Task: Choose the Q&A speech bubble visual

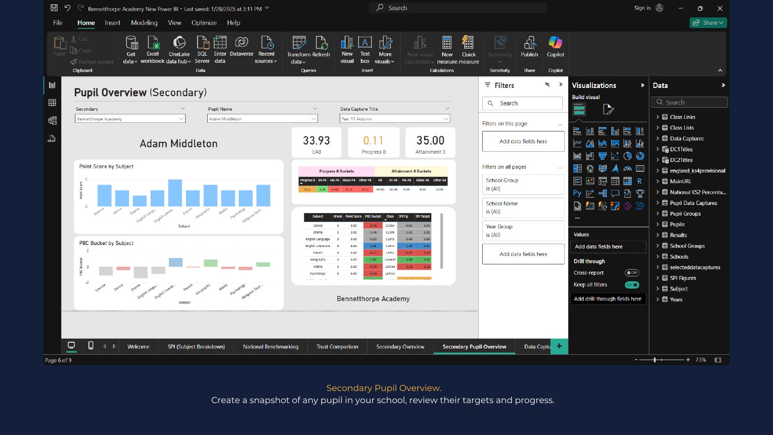Action: (615, 193)
